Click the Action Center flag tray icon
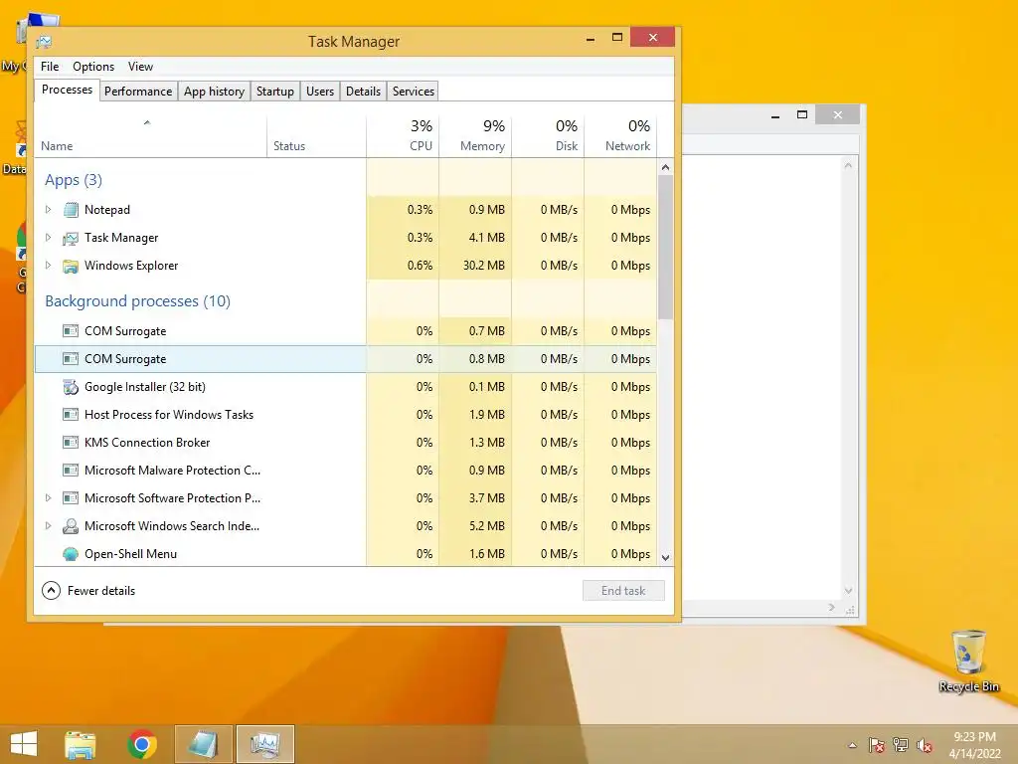Viewport: 1018px width, 764px height. [877, 745]
